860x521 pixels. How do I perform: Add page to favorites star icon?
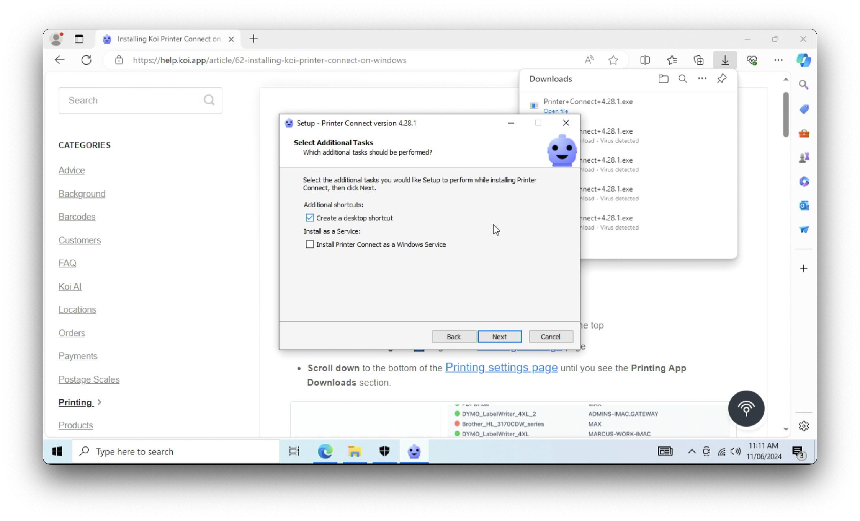pyautogui.click(x=613, y=60)
